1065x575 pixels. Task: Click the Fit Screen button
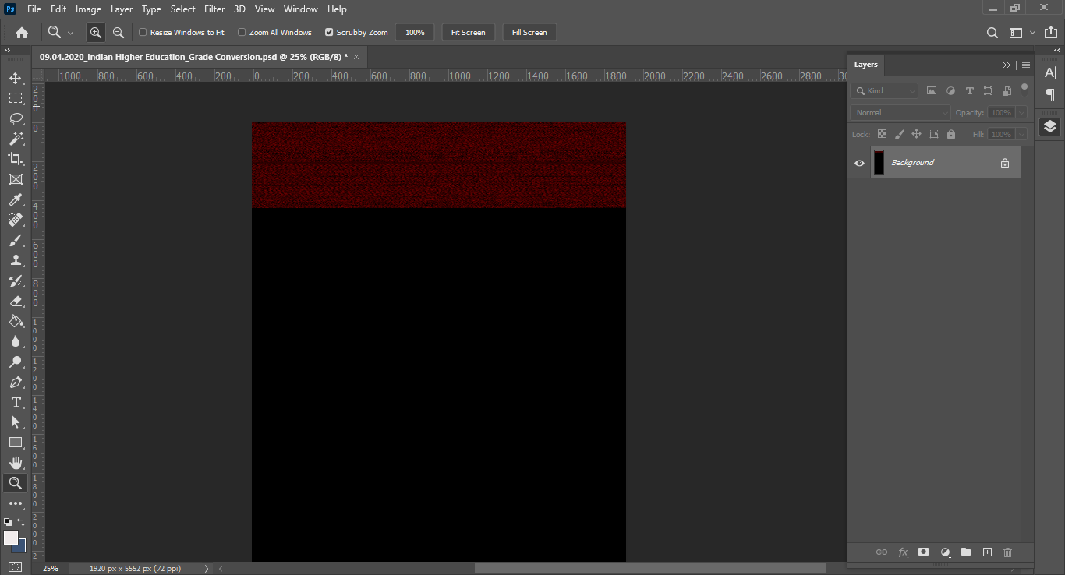(468, 32)
